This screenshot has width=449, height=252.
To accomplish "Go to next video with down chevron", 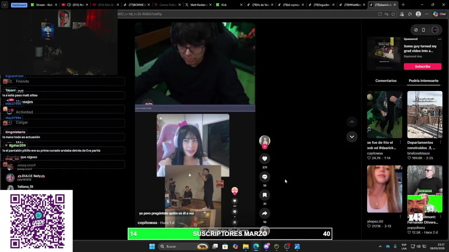I will (352, 136).
